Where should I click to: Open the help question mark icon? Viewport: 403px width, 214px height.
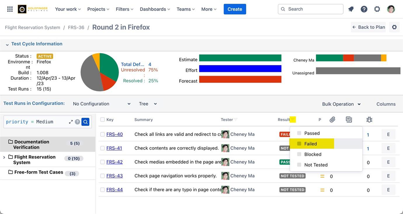coord(364,9)
